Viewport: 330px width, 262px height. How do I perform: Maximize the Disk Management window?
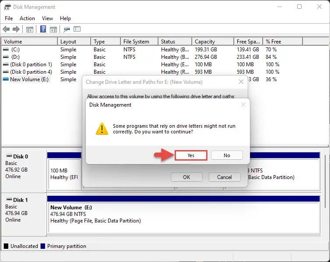[x=299, y=7]
